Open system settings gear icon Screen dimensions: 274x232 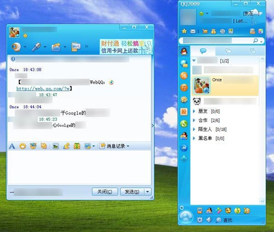coord(200,220)
